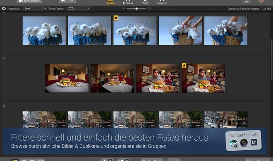Click the 34 MB size indicator
Viewport: 273px width, 161px height.
coord(267,9)
